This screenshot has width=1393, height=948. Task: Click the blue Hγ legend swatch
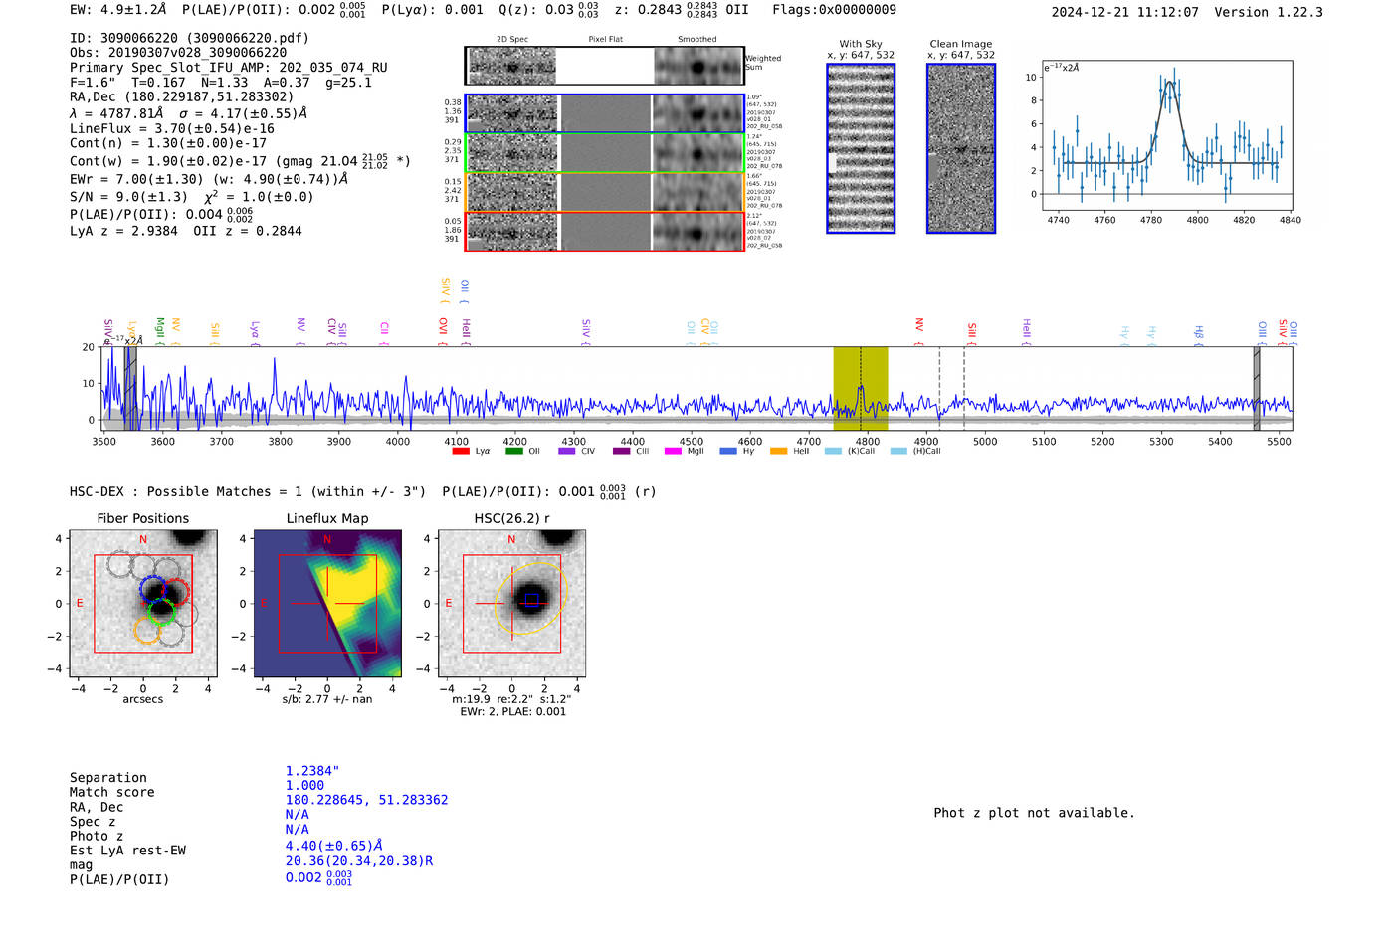727,451
